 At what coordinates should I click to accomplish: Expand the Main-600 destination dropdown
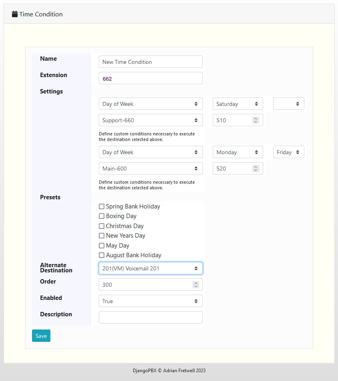(150, 169)
